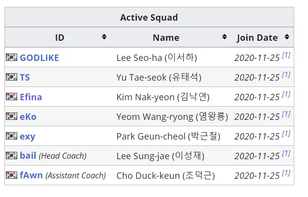
Task: Sort the table by Join Date column
Action: coord(287,37)
